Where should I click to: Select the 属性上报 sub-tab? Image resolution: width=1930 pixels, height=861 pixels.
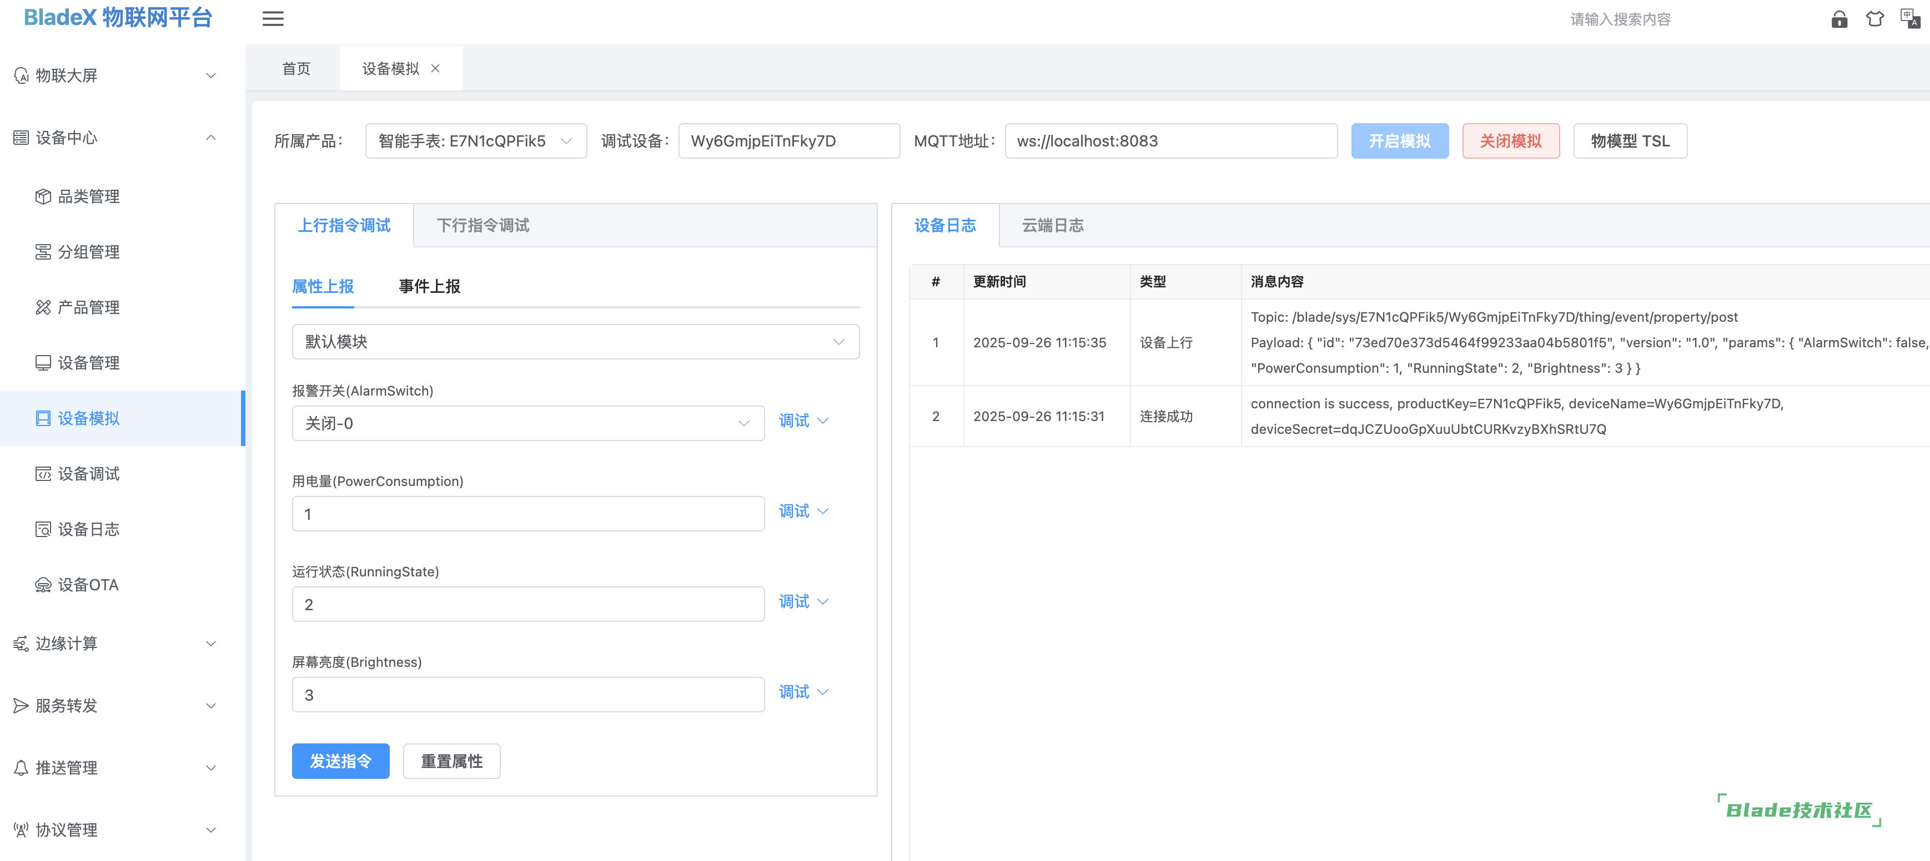coord(323,286)
